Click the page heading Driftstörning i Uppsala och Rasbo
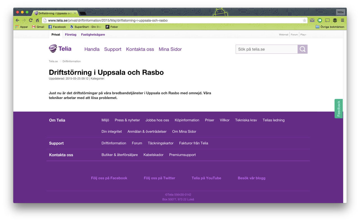 (x=106, y=72)
